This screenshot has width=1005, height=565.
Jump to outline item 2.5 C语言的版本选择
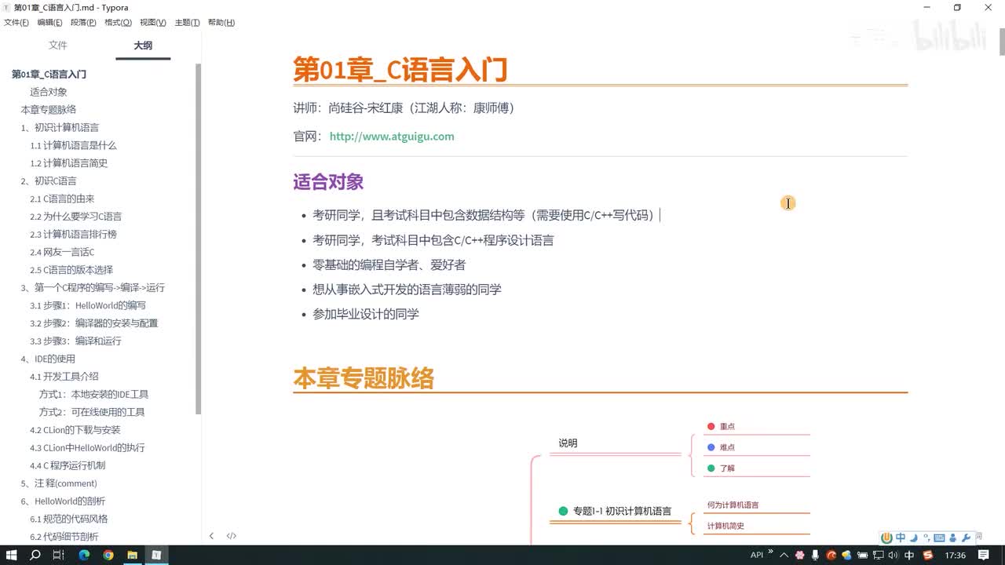tap(71, 270)
